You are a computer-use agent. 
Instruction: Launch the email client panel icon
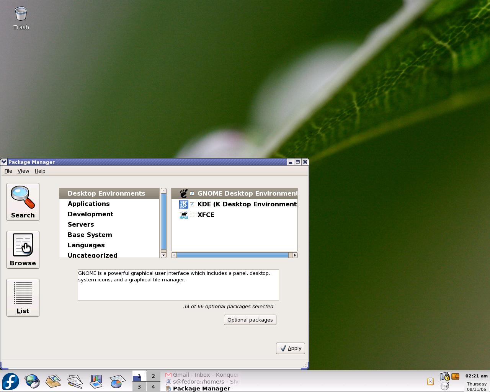pos(53,381)
